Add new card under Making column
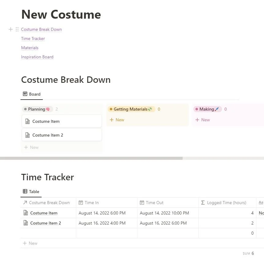The image size is (264, 260). coord(203,120)
